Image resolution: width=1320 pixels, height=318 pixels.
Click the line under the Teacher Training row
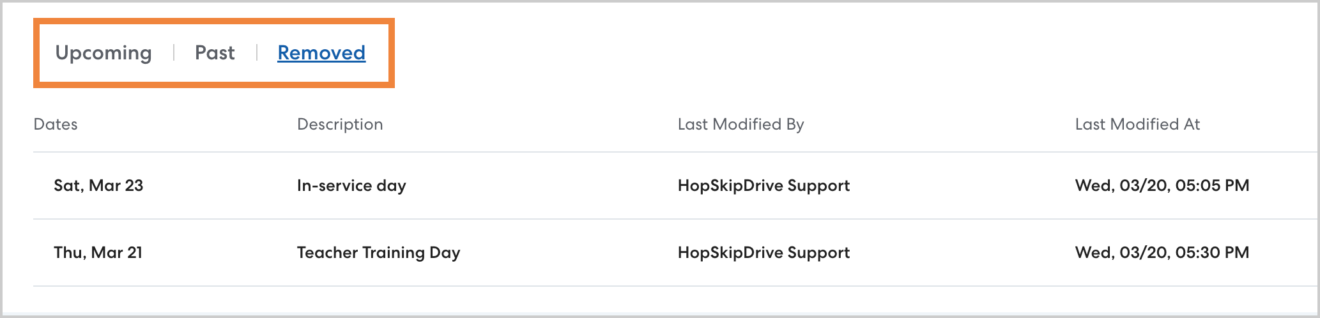pyautogui.click(x=639, y=286)
